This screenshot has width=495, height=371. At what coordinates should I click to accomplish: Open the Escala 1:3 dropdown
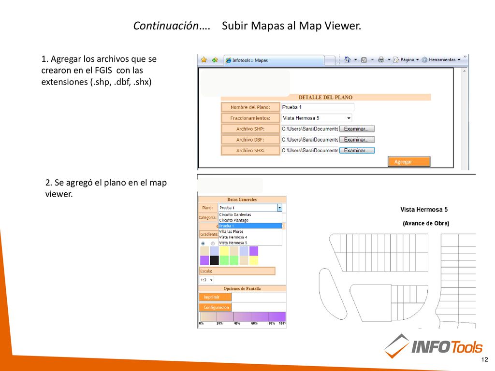click(x=206, y=280)
